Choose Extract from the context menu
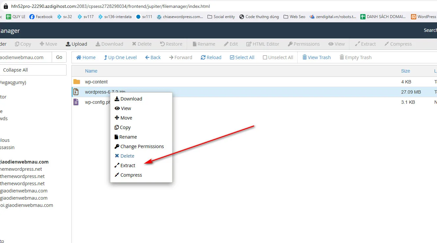Screen dimensions: 437x243 coord(128,166)
